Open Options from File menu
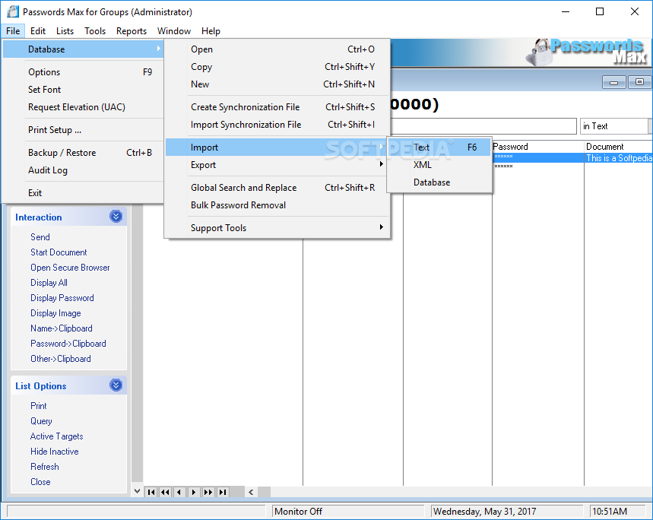Screen dimensions: 653x520 (83, 72)
